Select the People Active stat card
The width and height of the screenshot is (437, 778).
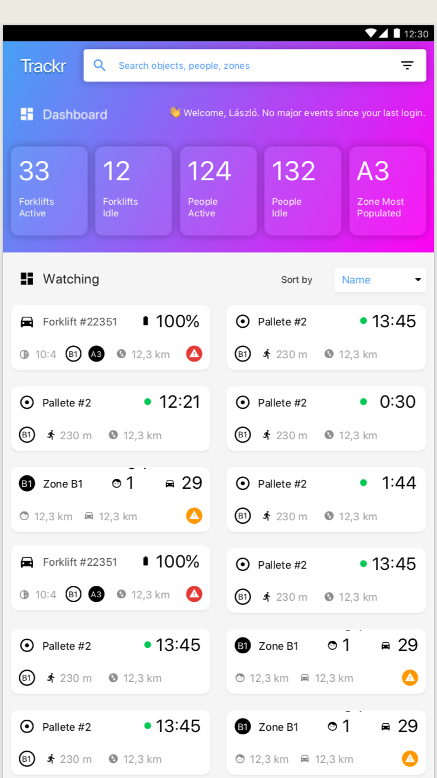pyautogui.click(x=218, y=191)
